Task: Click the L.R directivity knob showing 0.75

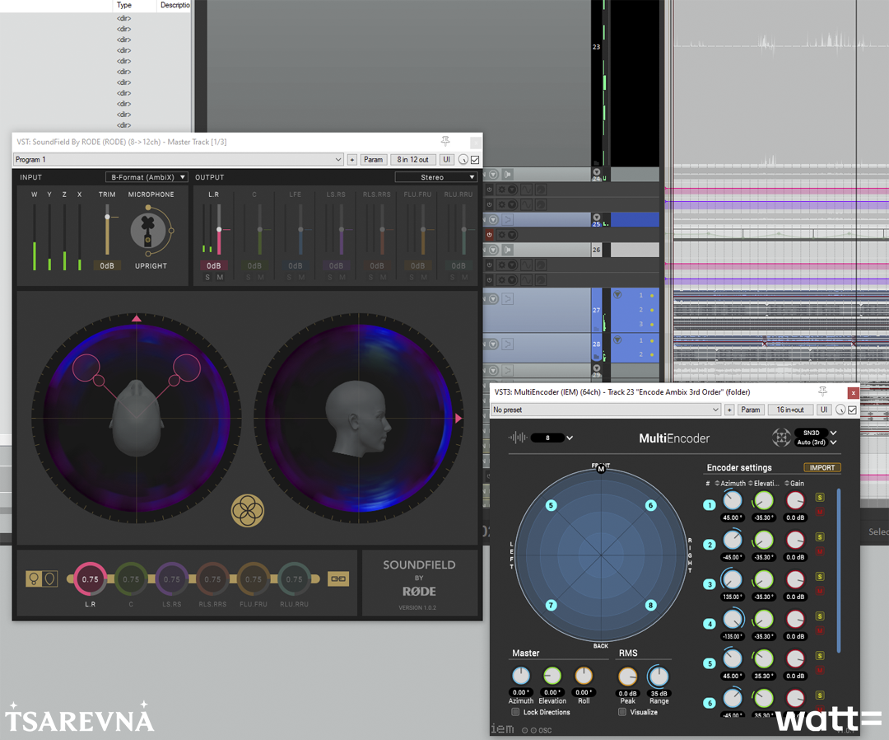Action: pyautogui.click(x=91, y=579)
